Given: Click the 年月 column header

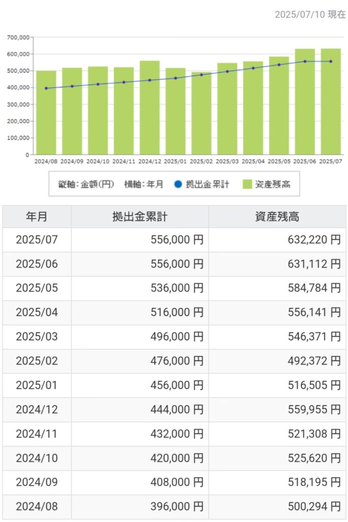Looking at the screenshot, I should tap(37, 217).
